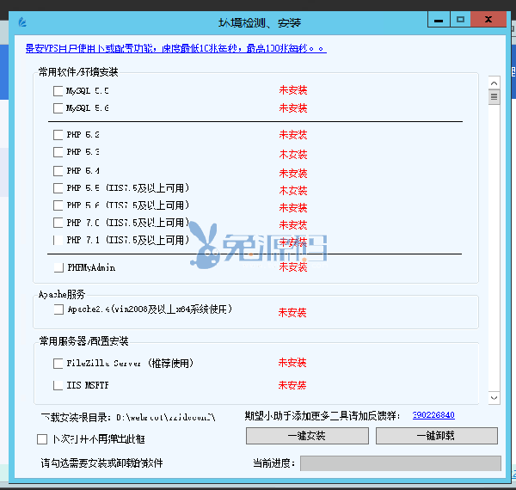Click the app icon in the title bar

22,22
